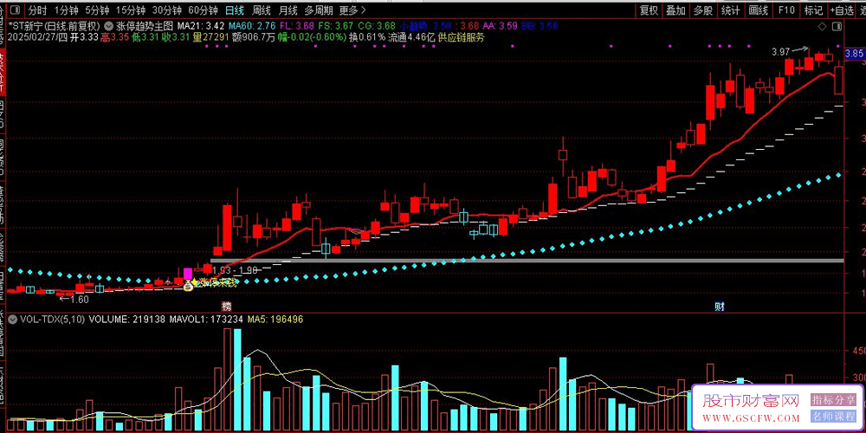
Task: Click the AA: 3.59 value
Action: pos(500,25)
